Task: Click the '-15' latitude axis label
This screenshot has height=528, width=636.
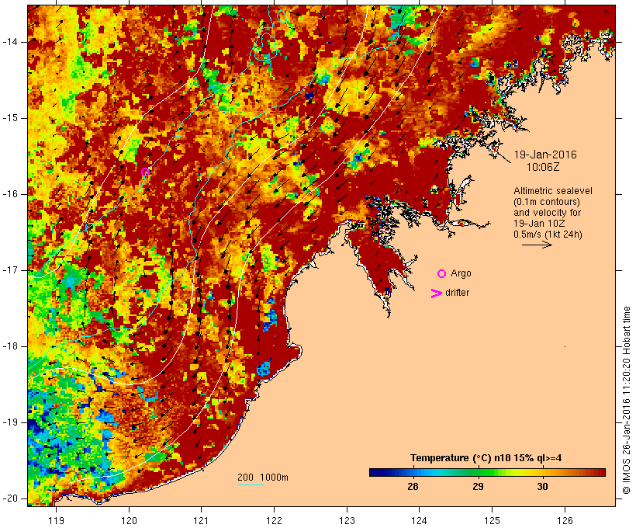Action: 10,118
